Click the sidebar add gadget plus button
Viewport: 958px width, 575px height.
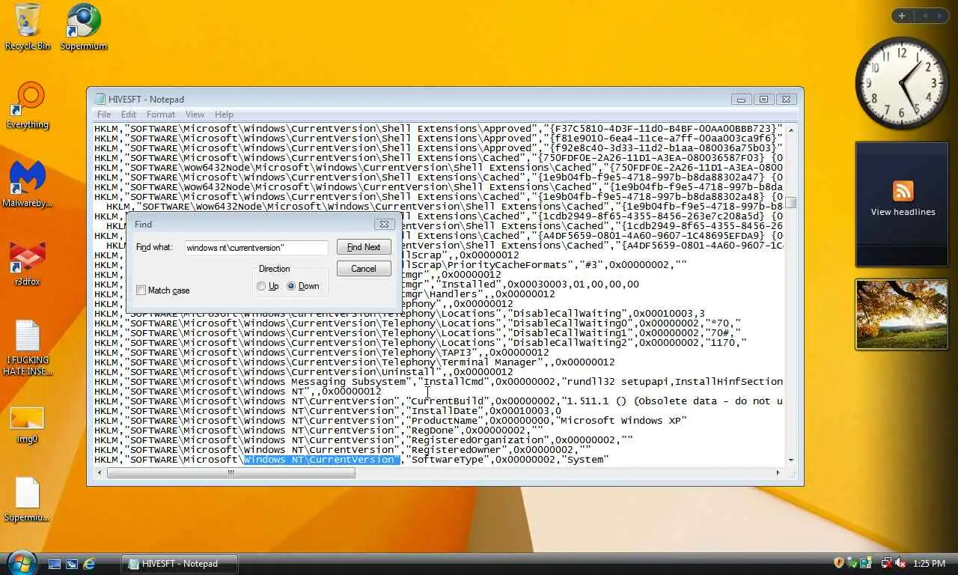tap(902, 16)
